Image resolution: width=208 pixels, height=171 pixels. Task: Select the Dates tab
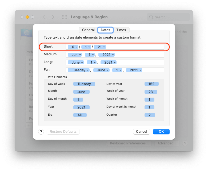pos(105,30)
